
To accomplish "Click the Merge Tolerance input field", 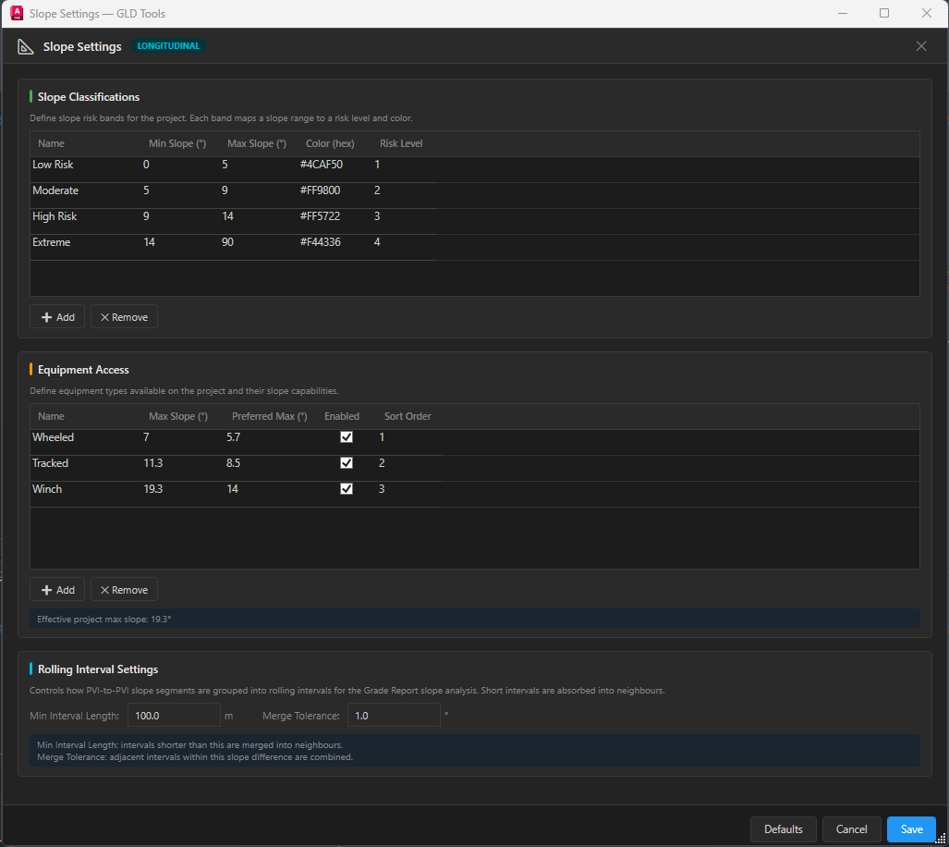I will point(395,716).
